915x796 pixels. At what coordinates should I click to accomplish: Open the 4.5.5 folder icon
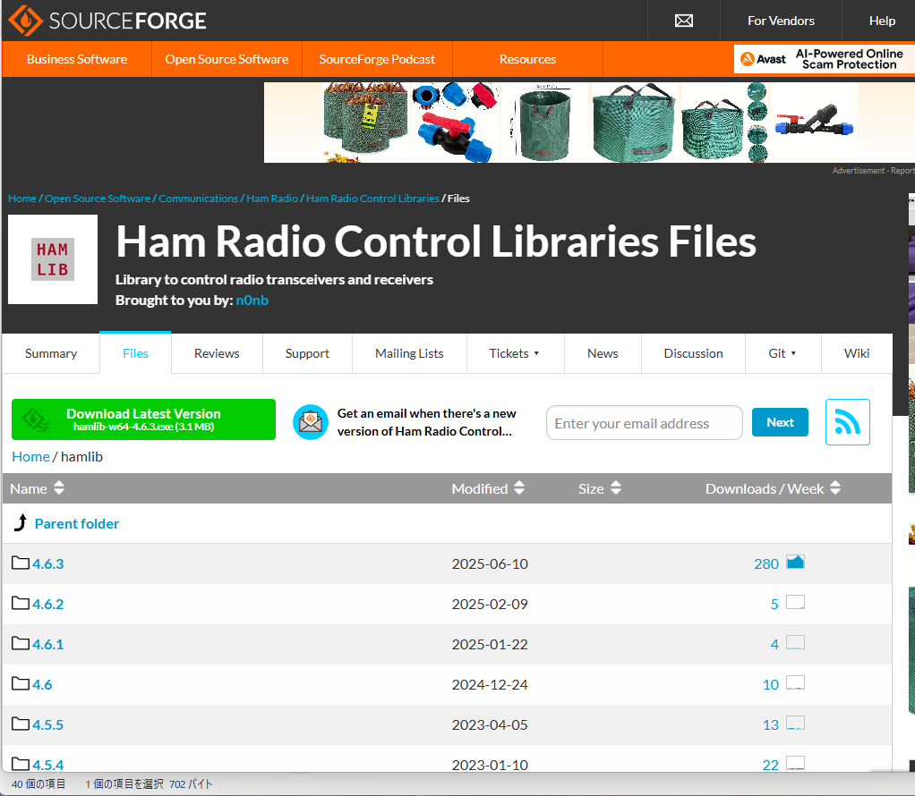click(x=21, y=724)
